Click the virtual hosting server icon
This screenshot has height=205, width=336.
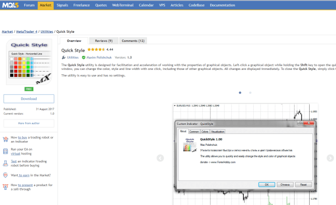5,151
